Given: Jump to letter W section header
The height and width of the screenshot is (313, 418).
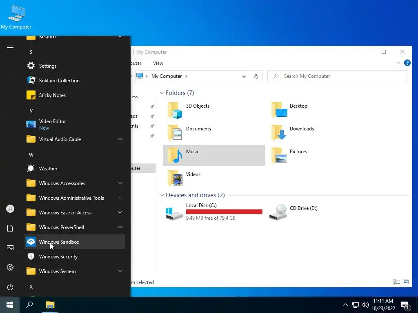Looking at the screenshot, I should (31, 154).
